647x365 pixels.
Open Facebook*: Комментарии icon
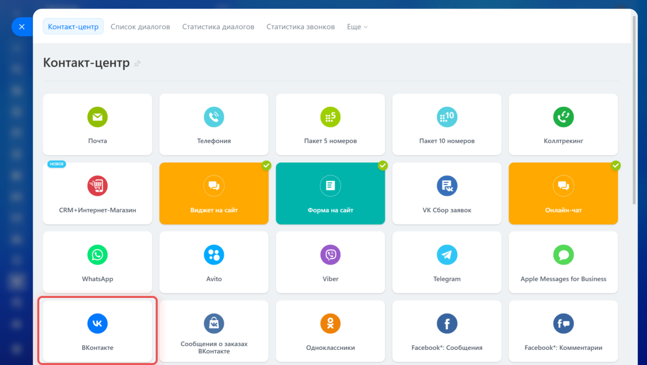tap(563, 324)
